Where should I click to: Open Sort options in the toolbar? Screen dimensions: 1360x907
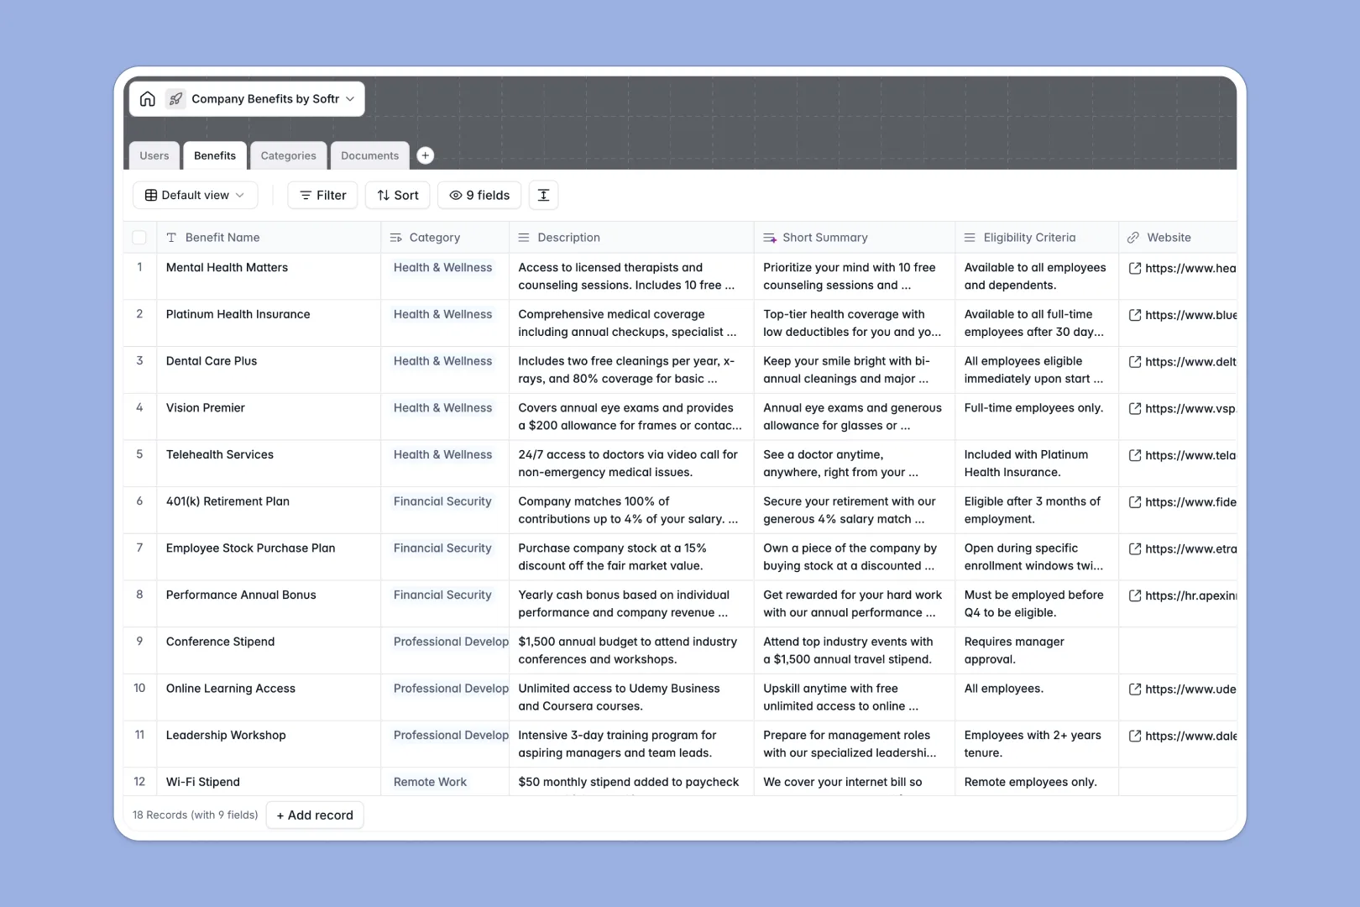tap(396, 195)
